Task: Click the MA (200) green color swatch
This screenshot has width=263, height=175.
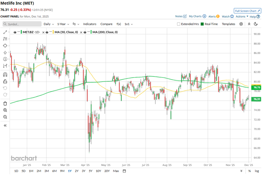Action: click(91, 32)
